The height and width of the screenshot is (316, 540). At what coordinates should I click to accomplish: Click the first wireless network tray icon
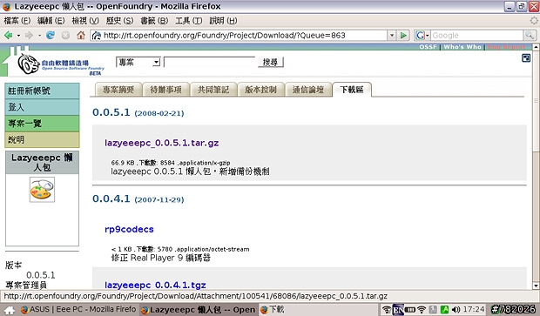[x=387, y=309]
